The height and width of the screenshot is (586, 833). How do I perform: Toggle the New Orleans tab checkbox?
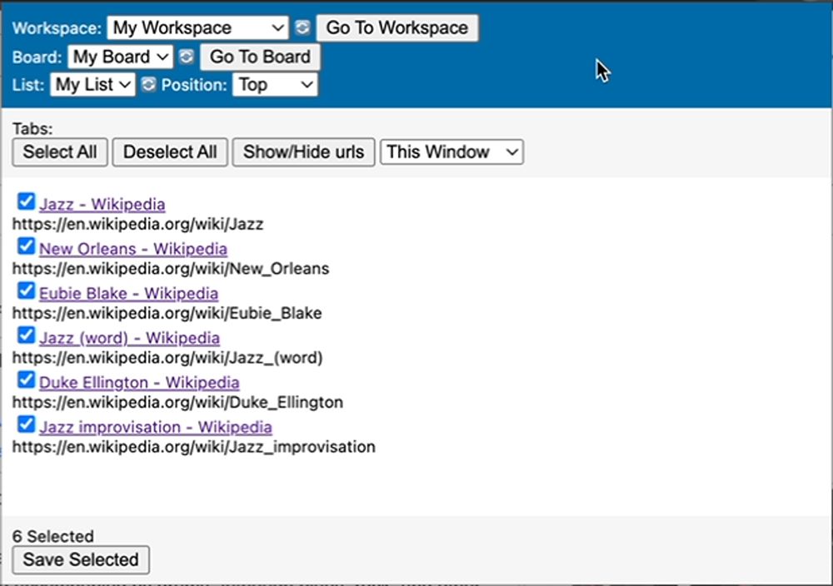26,246
